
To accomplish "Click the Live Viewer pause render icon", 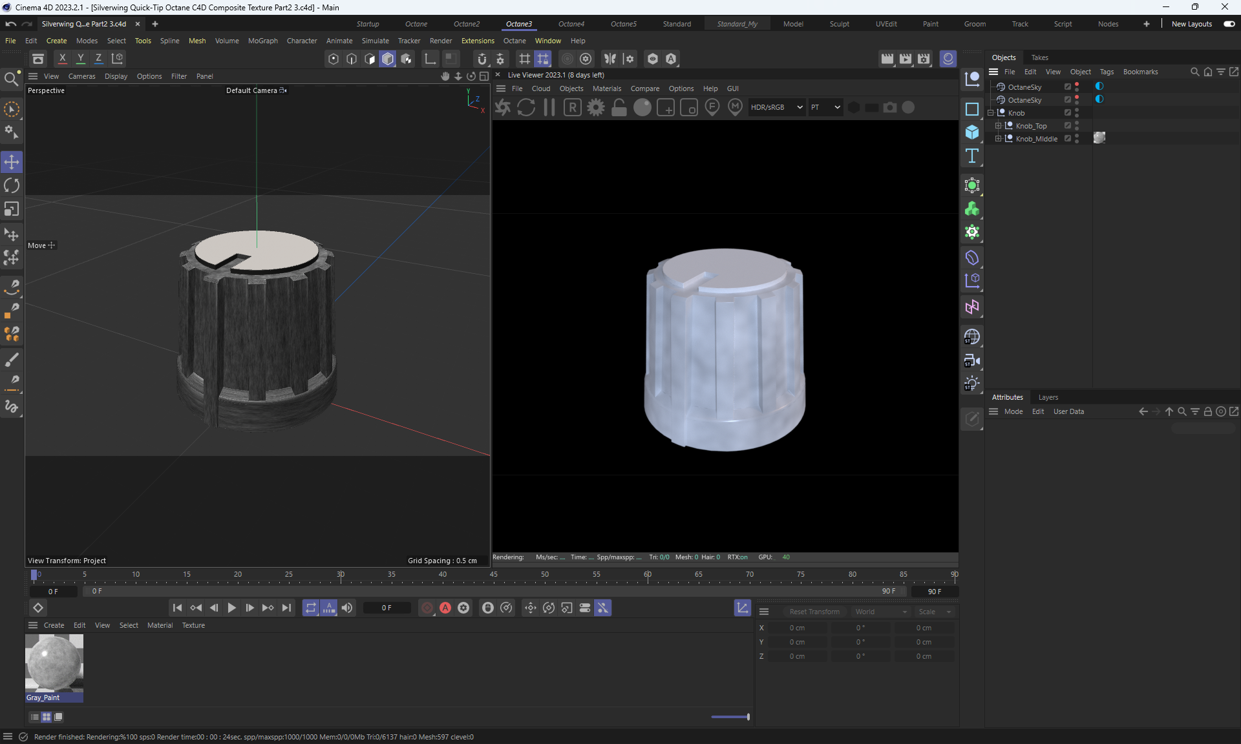I will (x=549, y=108).
